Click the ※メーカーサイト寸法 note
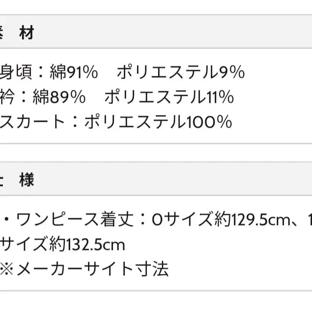312x312 pixels. coord(84,269)
